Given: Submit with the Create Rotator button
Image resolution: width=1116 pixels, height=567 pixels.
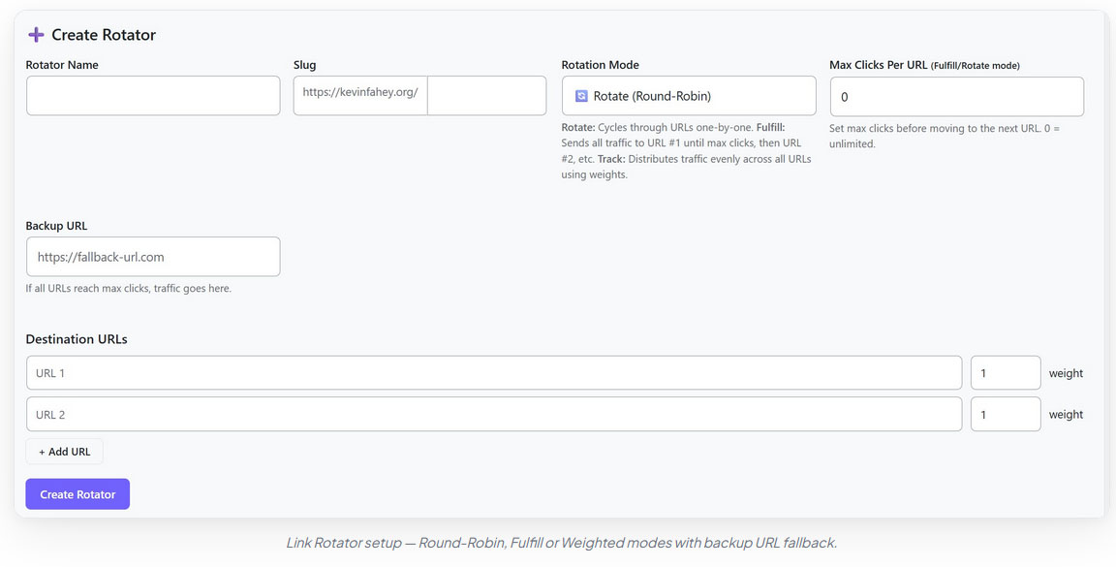Looking at the screenshot, I should [77, 493].
